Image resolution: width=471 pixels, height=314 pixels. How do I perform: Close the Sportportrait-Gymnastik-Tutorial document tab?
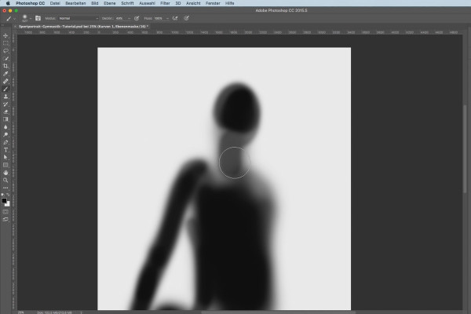(x=15, y=27)
